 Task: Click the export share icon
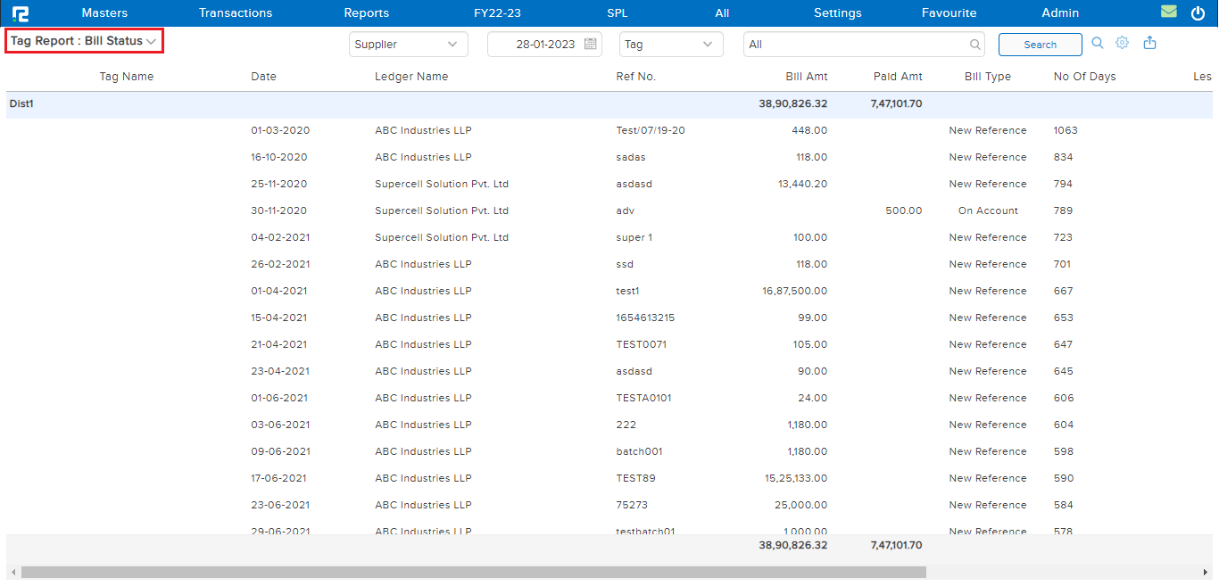[1149, 43]
